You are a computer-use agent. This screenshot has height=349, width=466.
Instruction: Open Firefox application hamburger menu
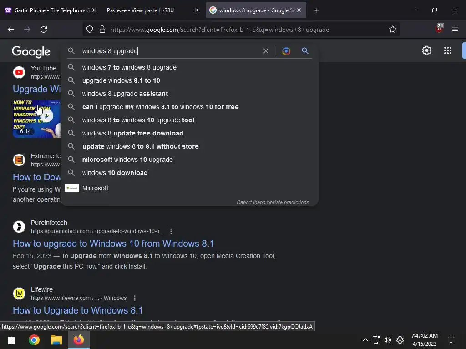pyautogui.click(x=455, y=29)
